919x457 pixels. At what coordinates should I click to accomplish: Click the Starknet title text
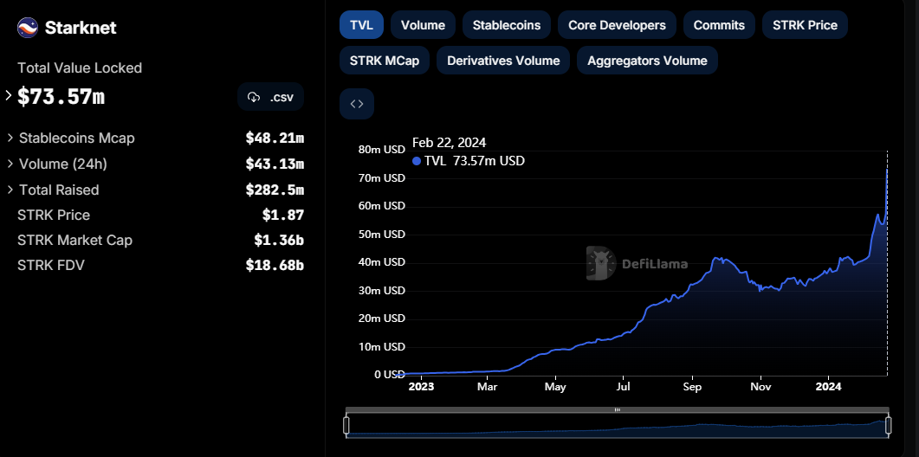point(81,28)
